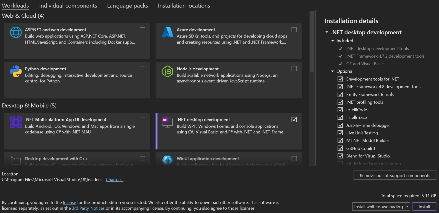Open the Language packs tab
The width and height of the screenshot is (439, 213).
coord(127,6)
